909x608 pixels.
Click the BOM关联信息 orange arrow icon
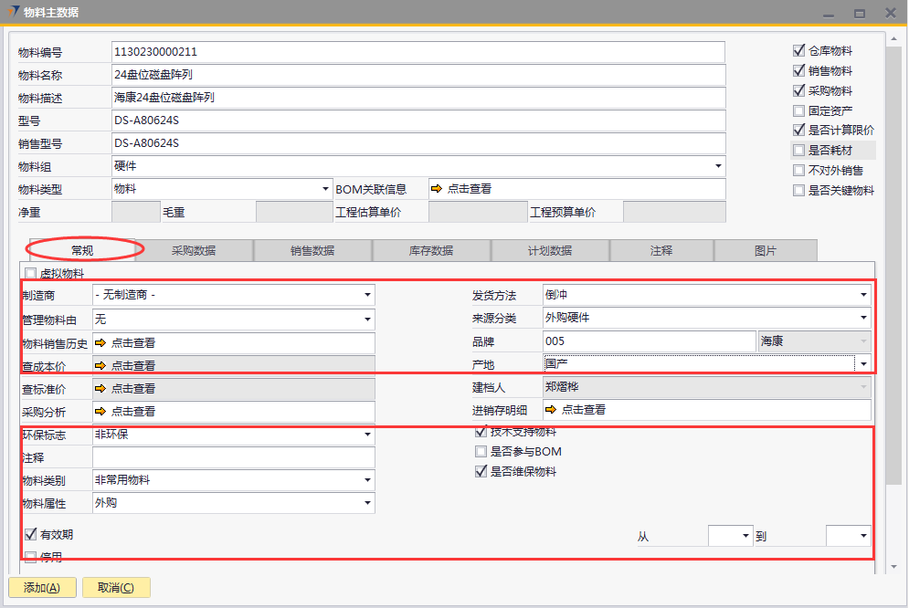tap(437, 189)
